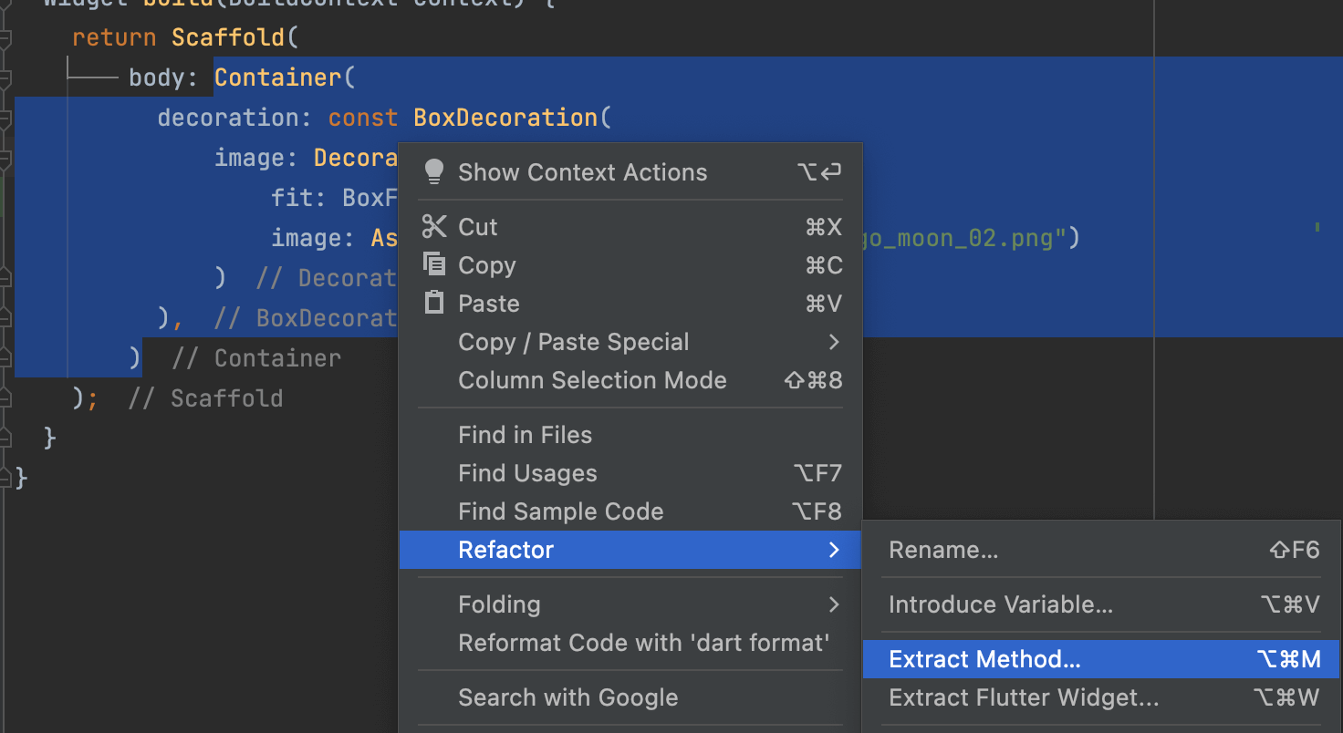Select Rename in the Refactor submenu
This screenshot has width=1343, height=733.
pos(943,550)
